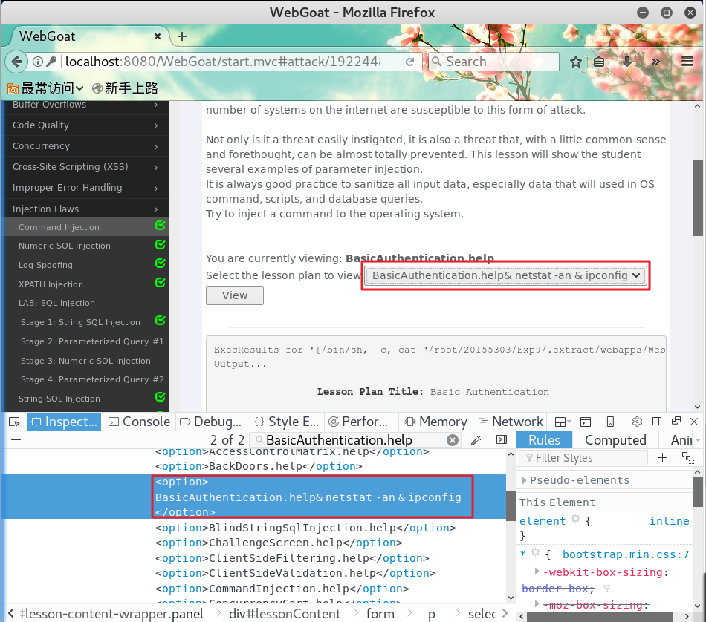
Task: Show site information icon in address bar
Action: click(x=38, y=62)
